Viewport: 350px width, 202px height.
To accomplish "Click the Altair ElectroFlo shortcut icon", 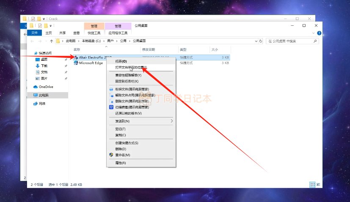I will (76, 57).
